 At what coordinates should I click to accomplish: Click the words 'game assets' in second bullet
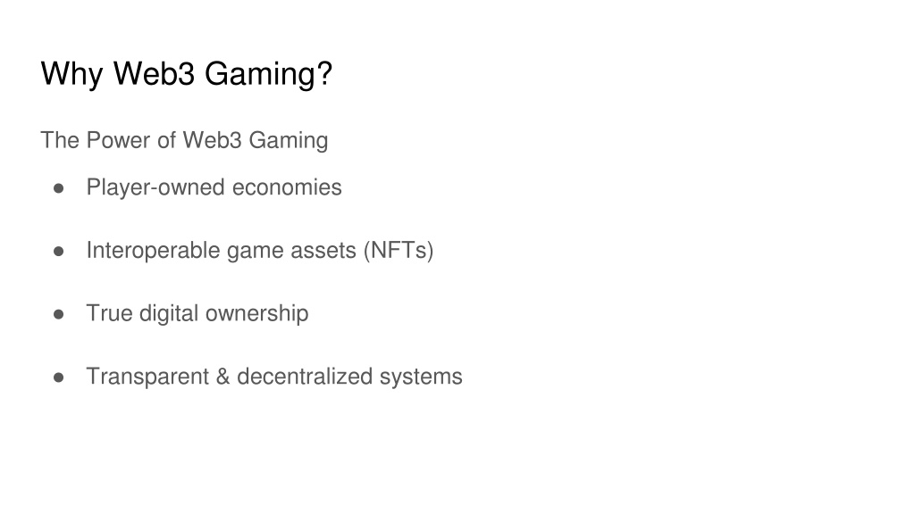(291, 251)
